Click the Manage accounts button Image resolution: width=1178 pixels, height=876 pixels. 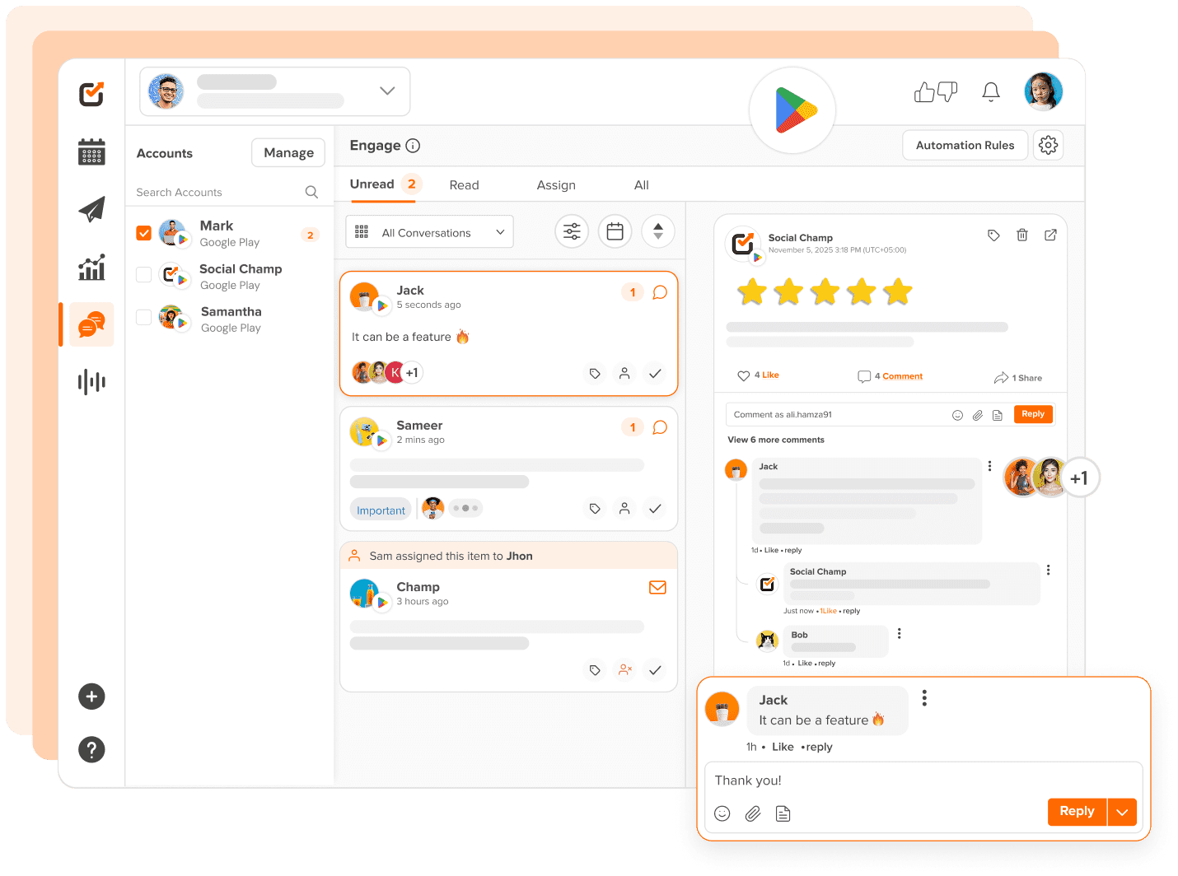click(x=288, y=153)
